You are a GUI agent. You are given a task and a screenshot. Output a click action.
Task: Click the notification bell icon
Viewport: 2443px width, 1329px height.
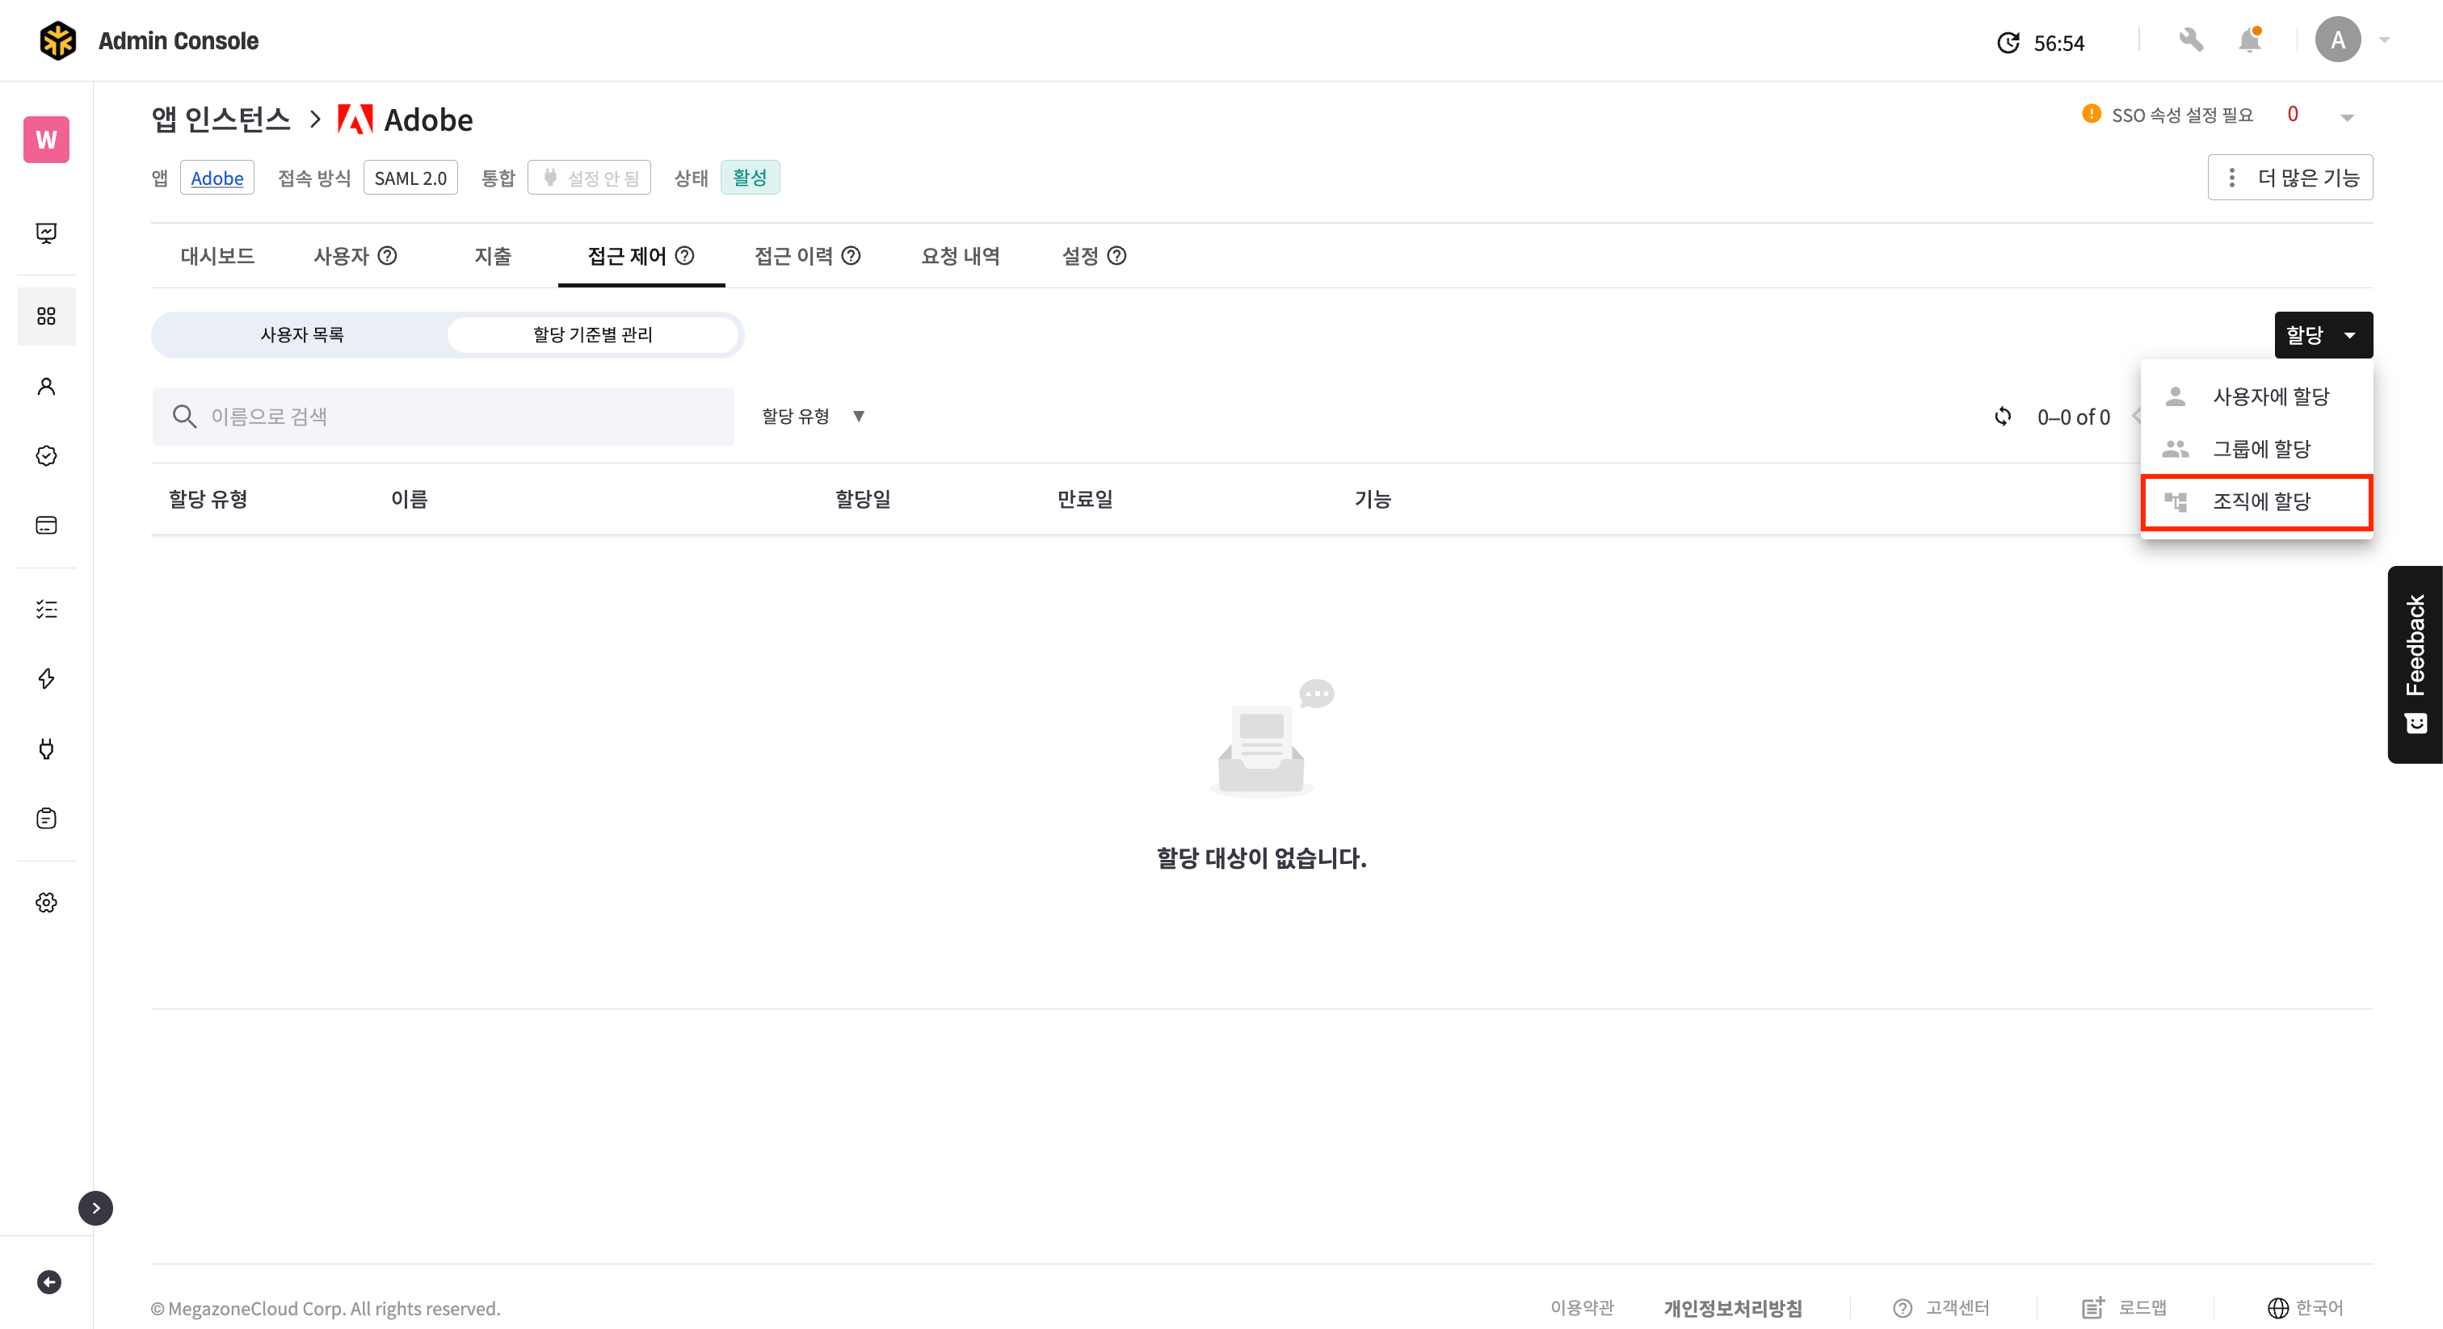[x=2248, y=40]
